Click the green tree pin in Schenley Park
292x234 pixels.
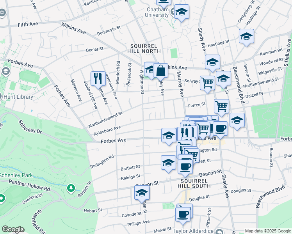pyautogui.click(x=71, y=188)
